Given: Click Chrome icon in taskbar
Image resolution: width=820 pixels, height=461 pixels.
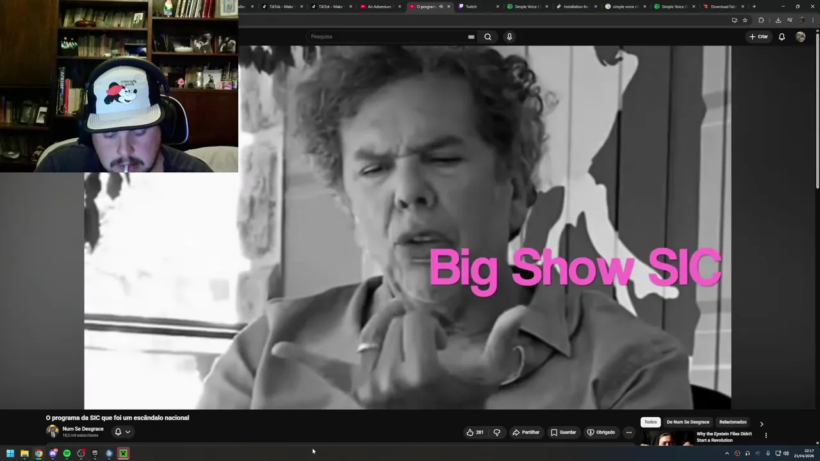Looking at the screenshot, I should click(38, 453).
